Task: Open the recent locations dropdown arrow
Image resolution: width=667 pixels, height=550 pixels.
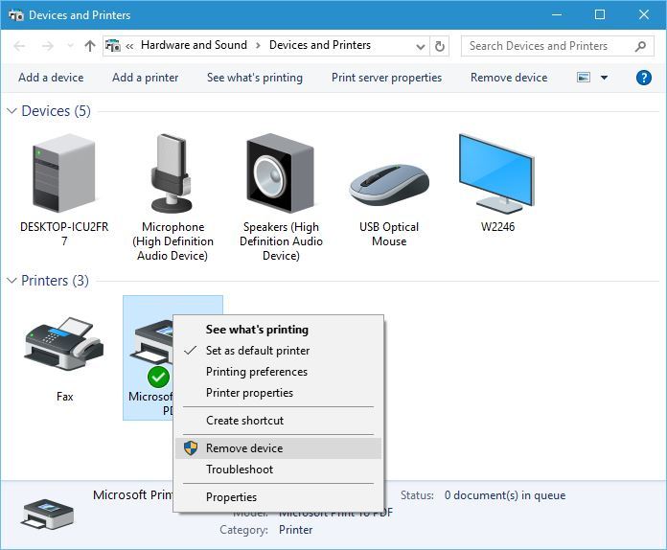Action: pyautogui.click(x=71, y=46)
